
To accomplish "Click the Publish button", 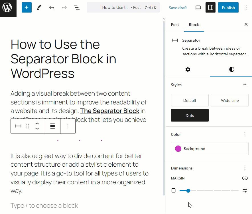I will 228,7.
